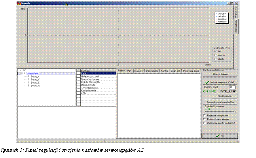Switch to the Dane znam. tab
The height and width of the screenshot is (158, 256).
152,71
